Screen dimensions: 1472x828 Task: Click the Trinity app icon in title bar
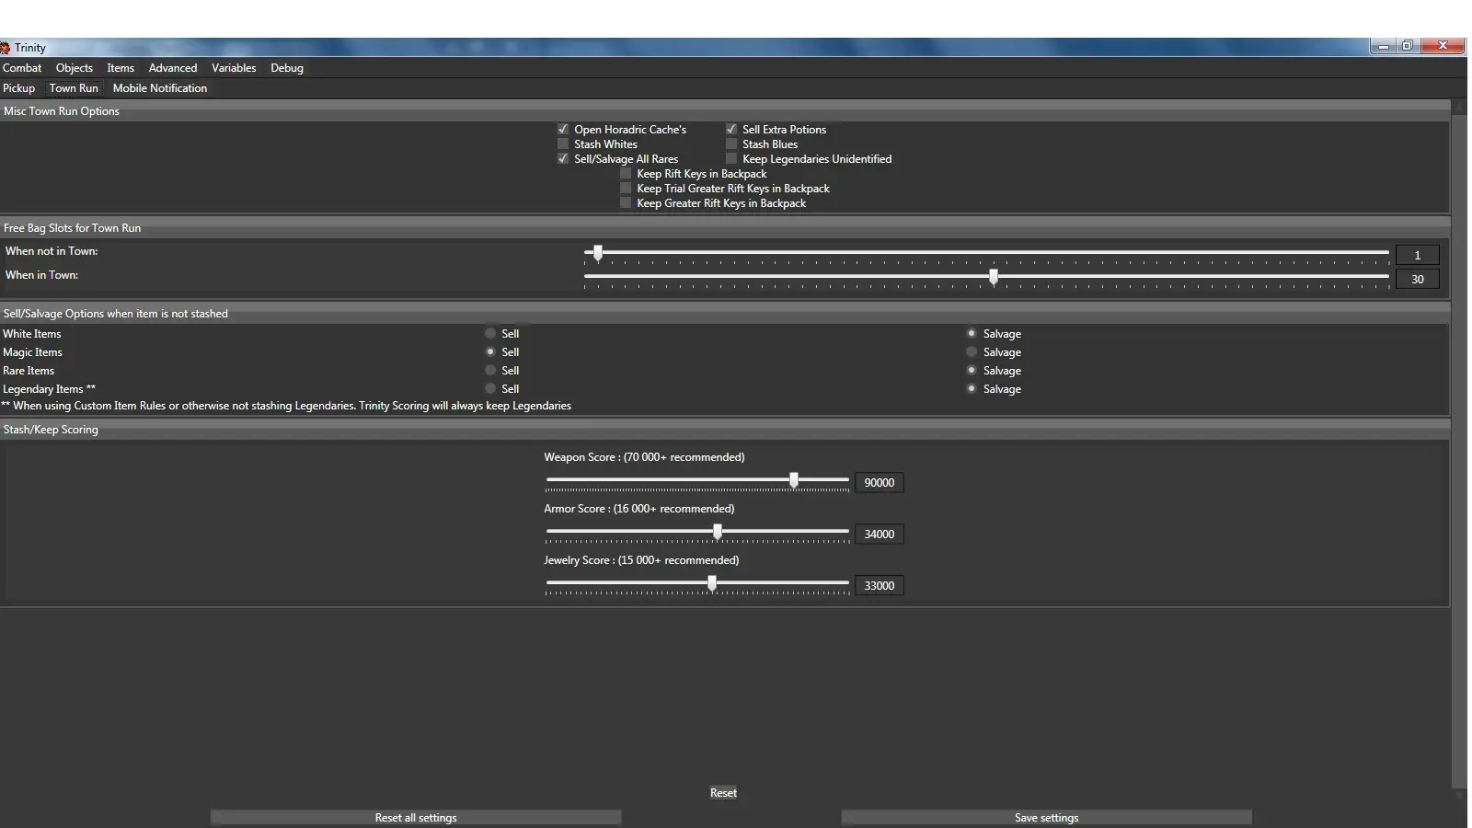(5, 48)
